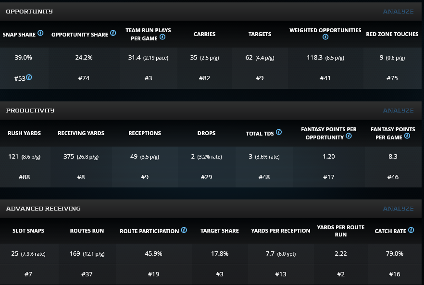Click the Target Share rank #3 cell
Screen dimensions: 424x285
219,274
